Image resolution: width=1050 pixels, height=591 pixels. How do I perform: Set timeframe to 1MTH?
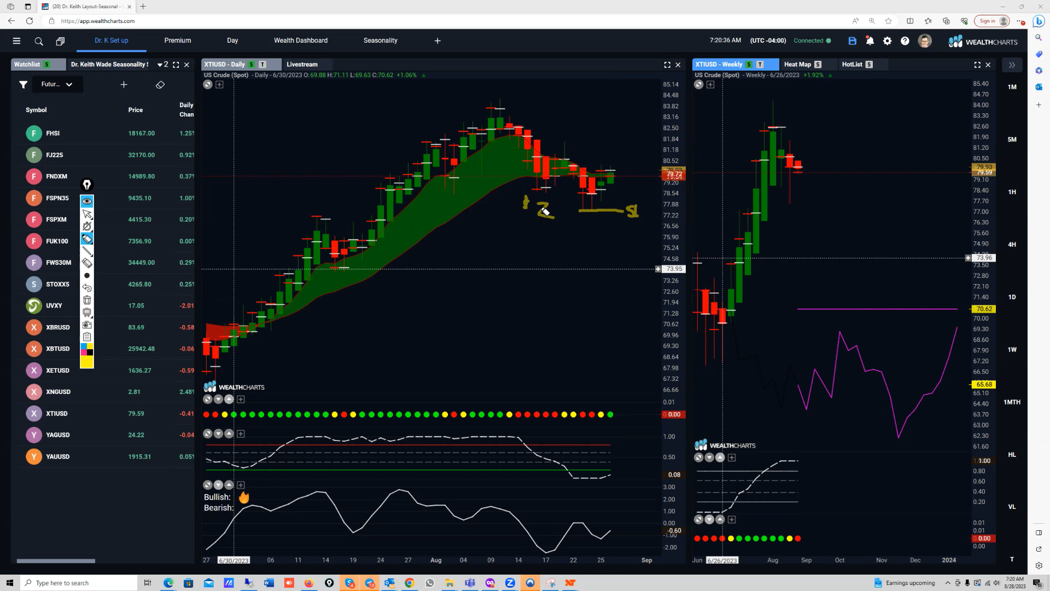[1012, 402]
